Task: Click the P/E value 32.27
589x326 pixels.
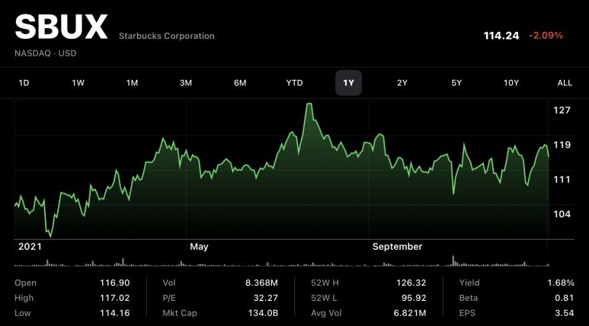Action: (266, 298)
